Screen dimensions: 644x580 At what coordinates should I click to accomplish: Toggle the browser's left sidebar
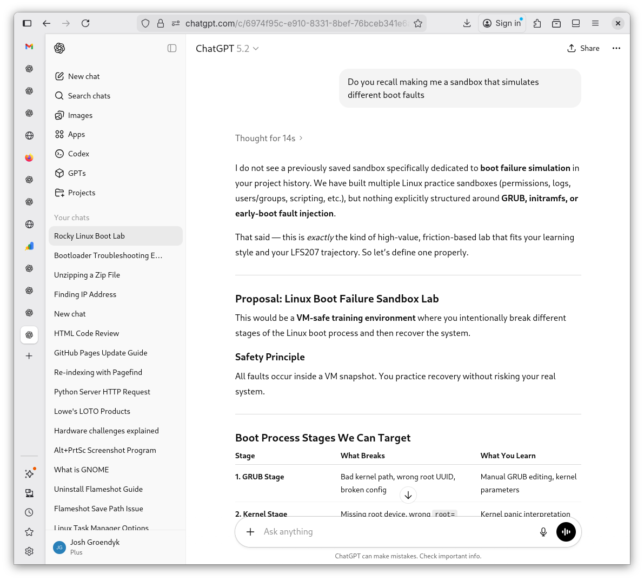27,23
